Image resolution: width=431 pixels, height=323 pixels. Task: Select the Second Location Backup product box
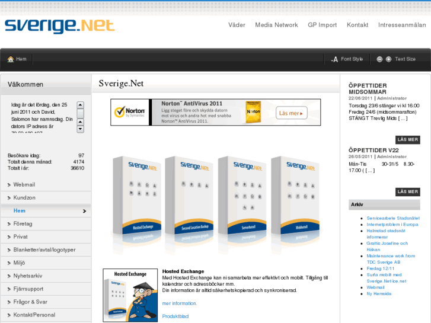(189, 196)
